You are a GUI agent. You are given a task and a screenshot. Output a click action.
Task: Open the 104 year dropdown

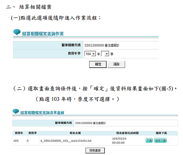coord(90,54)
